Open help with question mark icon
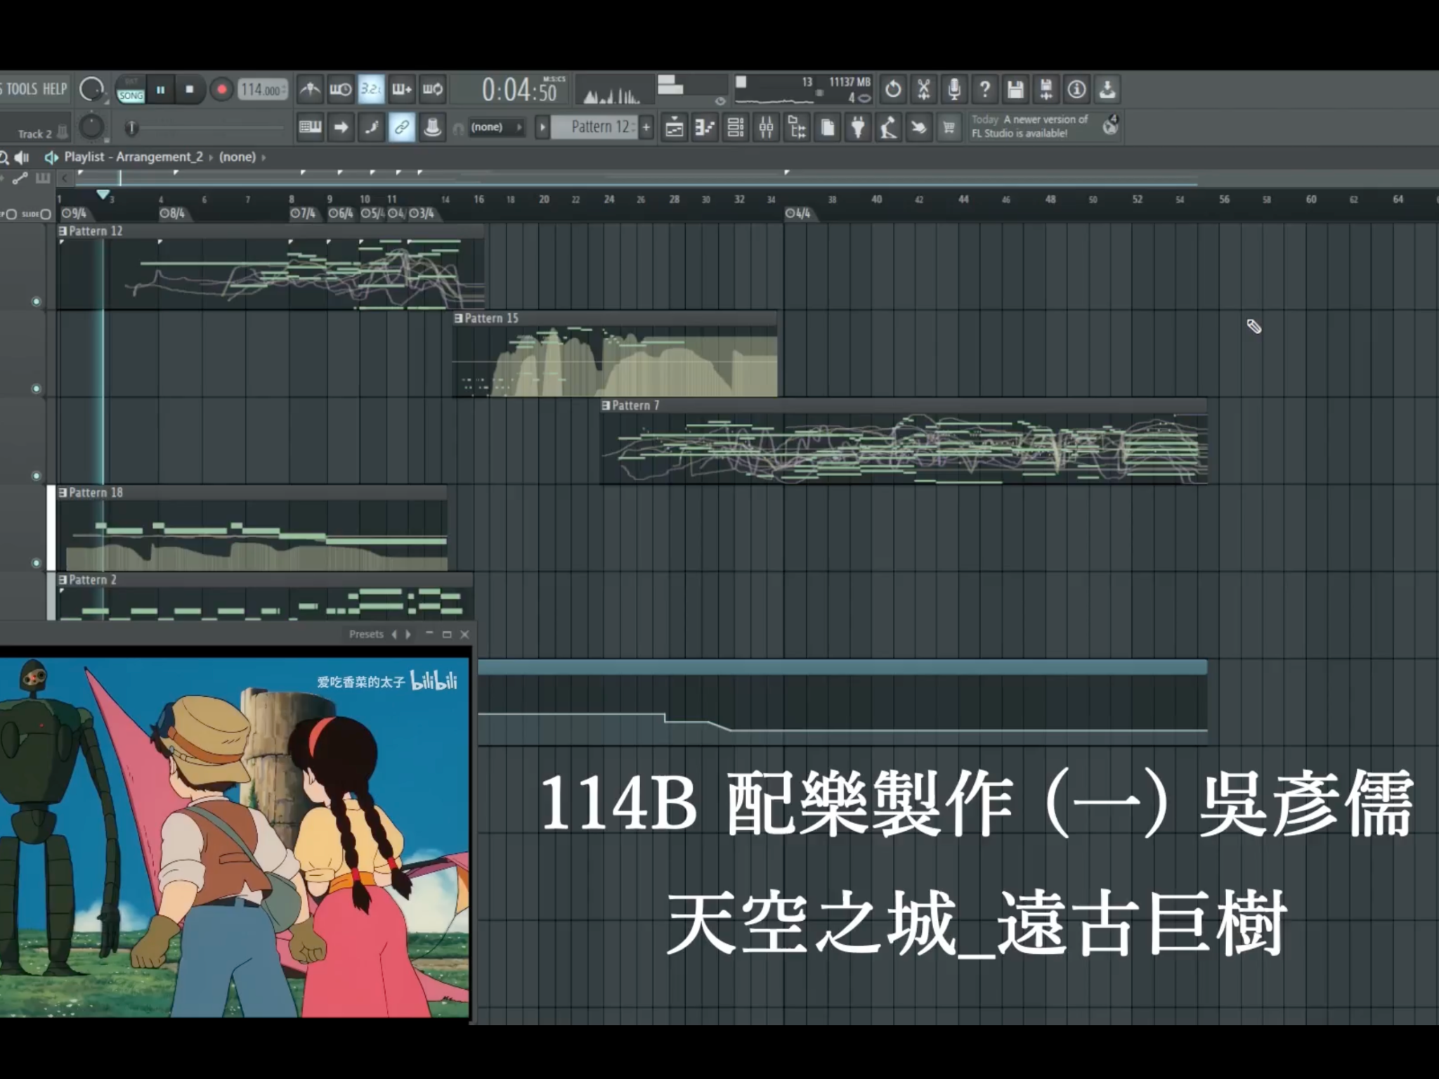This screenshot has width=1439, height=1079. (985, 89)
